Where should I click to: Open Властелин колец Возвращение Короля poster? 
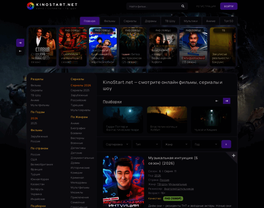pos(163,47)
